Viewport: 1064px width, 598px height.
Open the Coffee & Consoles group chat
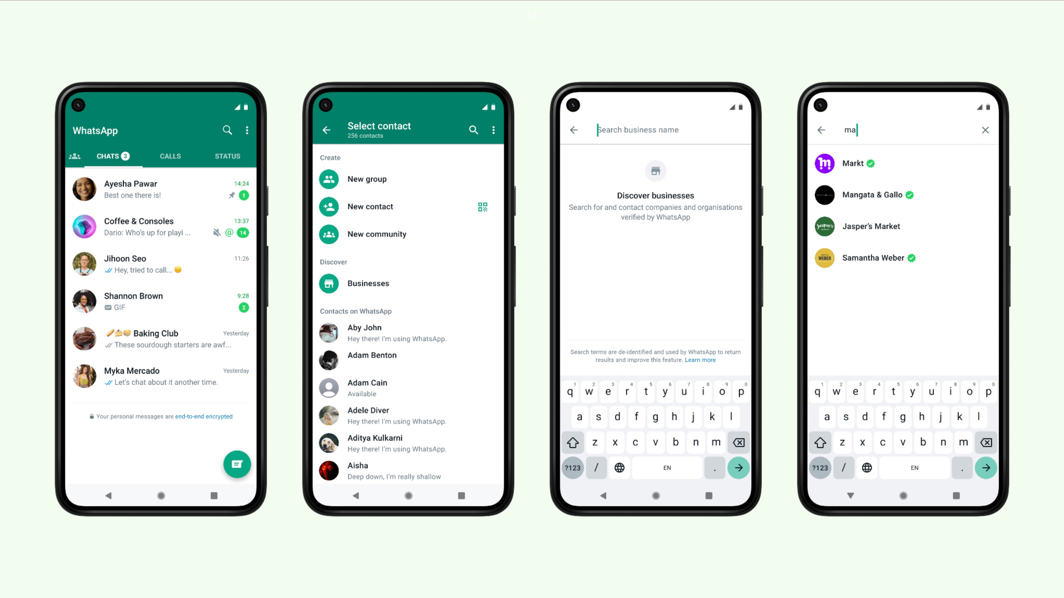point(161,226)
